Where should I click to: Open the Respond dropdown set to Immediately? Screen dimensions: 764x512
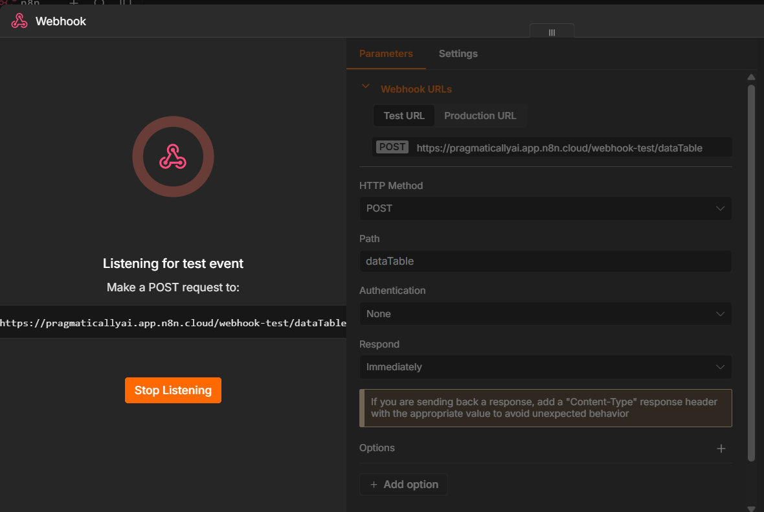coord(545,367)
